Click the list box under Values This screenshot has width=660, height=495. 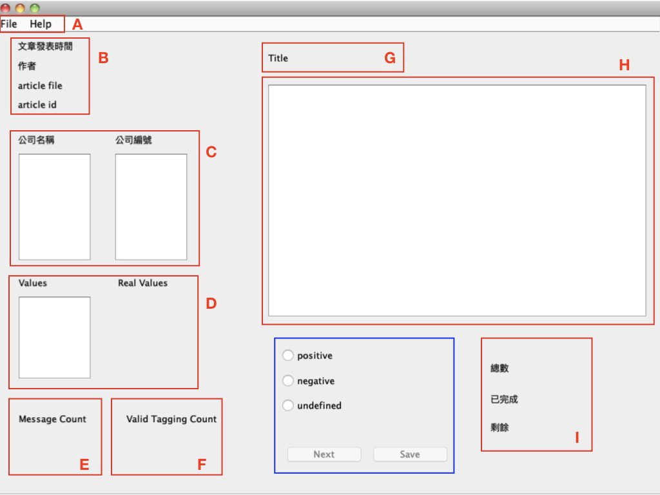54,338
